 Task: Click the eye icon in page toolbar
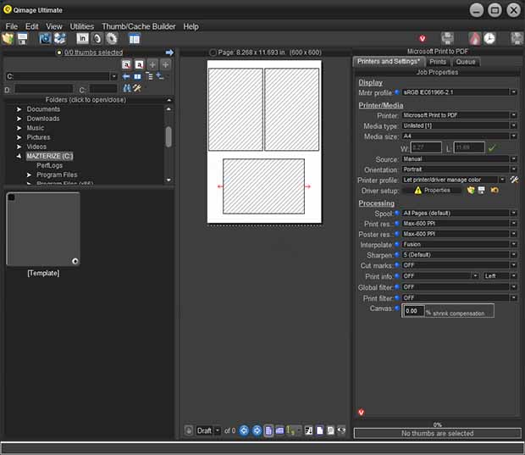tap(341, 430)
